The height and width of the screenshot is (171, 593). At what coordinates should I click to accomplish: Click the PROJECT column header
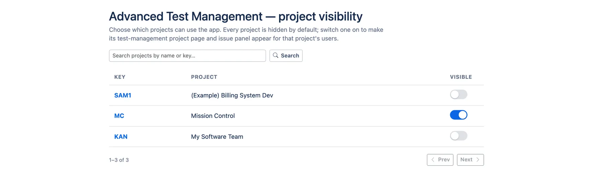point(204,77)
